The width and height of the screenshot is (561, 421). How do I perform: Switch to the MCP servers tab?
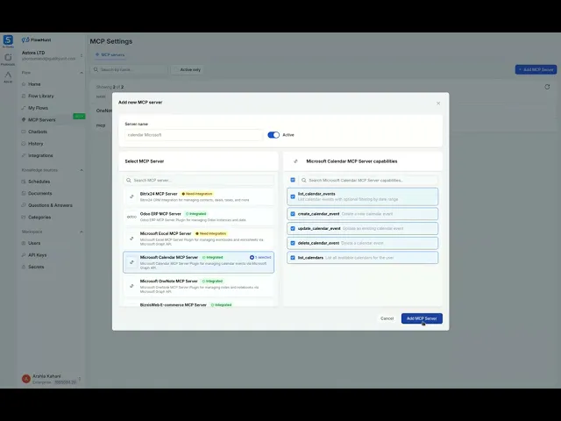[110, 54]
